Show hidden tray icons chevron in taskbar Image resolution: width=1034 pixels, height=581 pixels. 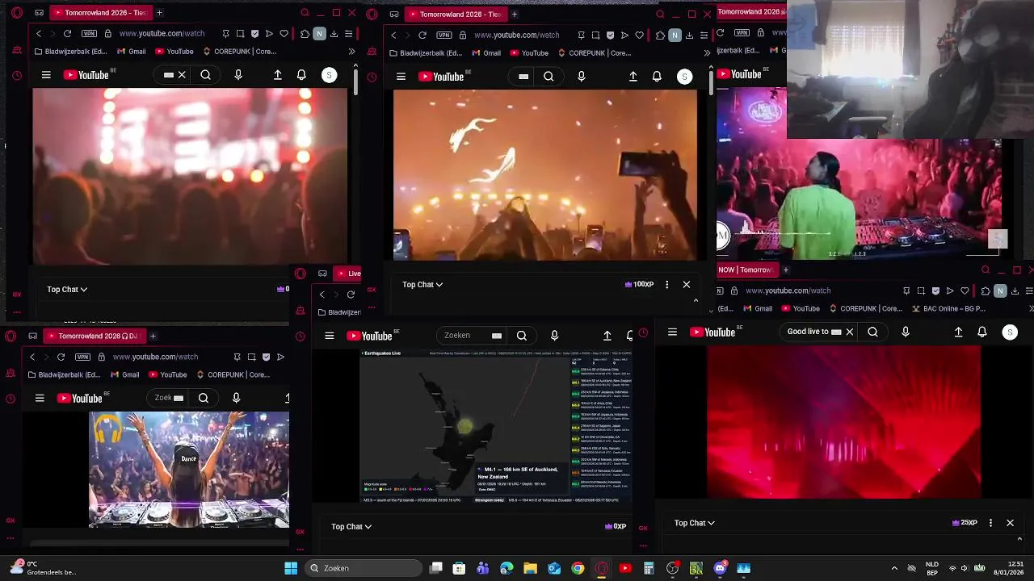pos(894,568)
